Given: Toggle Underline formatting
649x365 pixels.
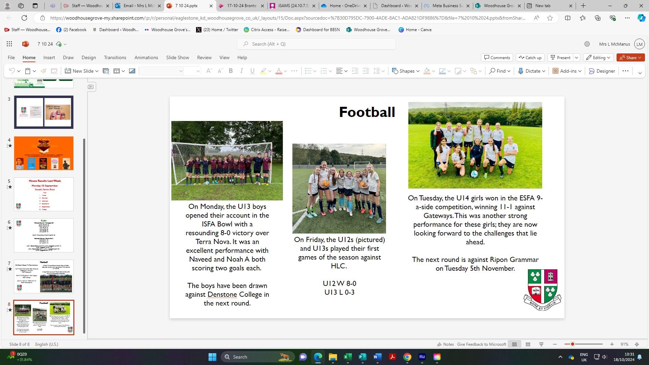Looking at the screenshot, I should pyautogui.click(x=252, y=71).
